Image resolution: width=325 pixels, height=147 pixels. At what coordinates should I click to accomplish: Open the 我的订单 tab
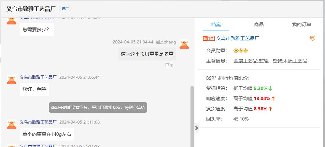pos(301,24)
